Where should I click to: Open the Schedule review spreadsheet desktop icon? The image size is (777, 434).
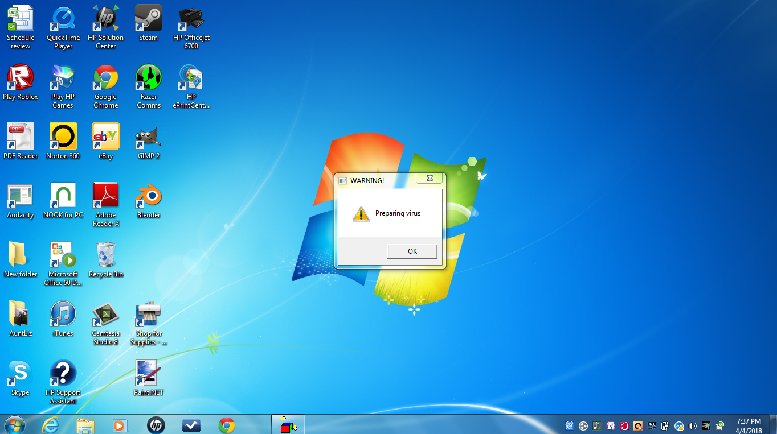pos(21,27)
